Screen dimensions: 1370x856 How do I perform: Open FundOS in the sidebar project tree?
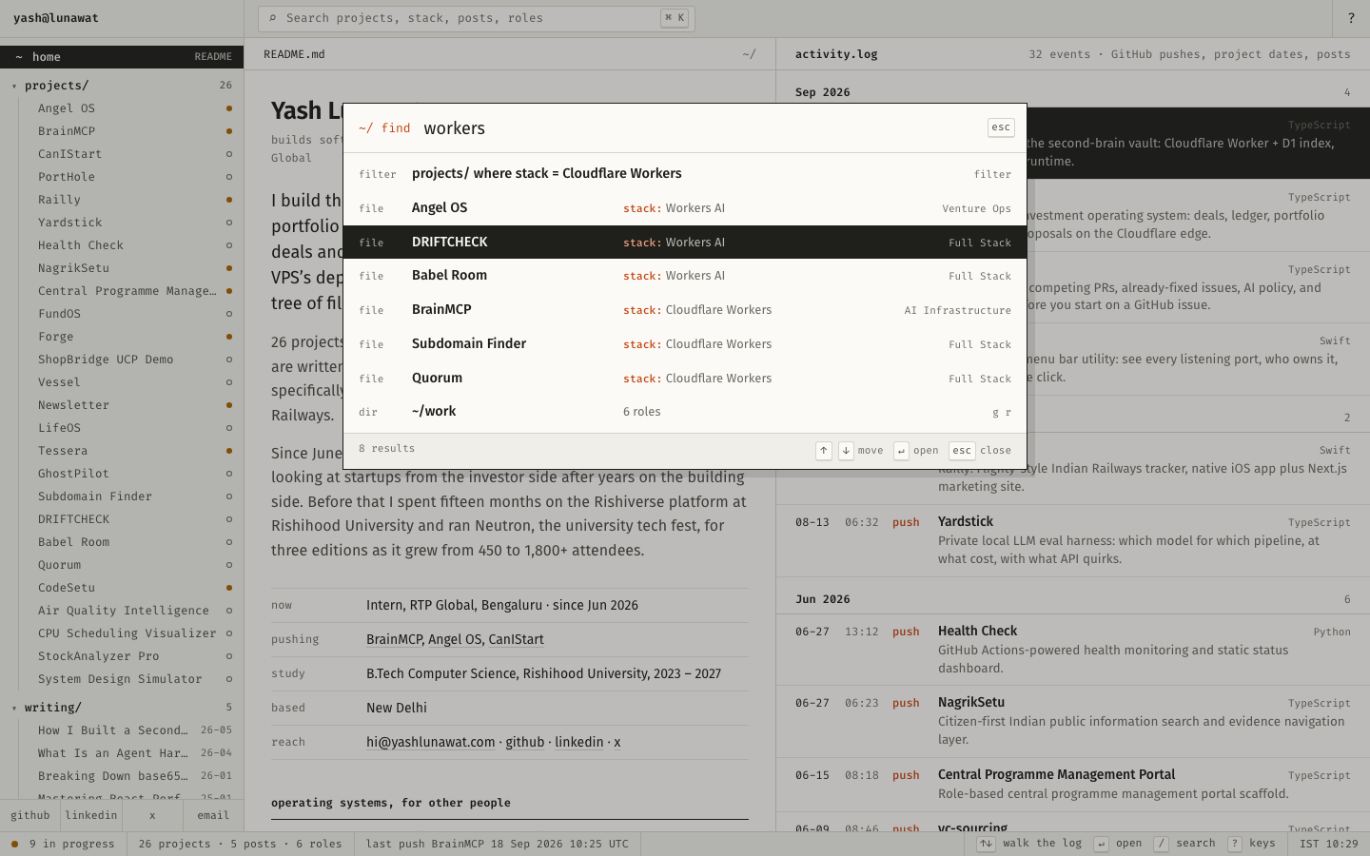131,314
